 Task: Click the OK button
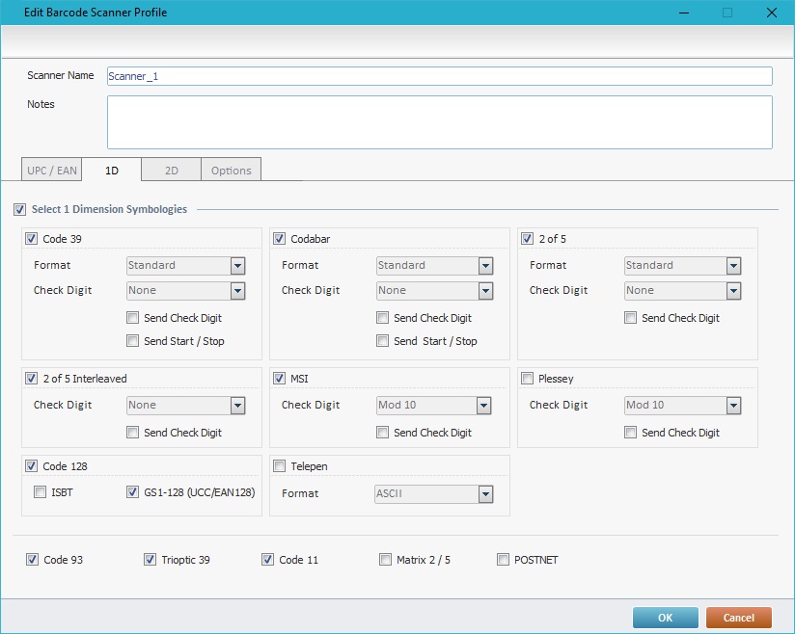coord(665,618)
